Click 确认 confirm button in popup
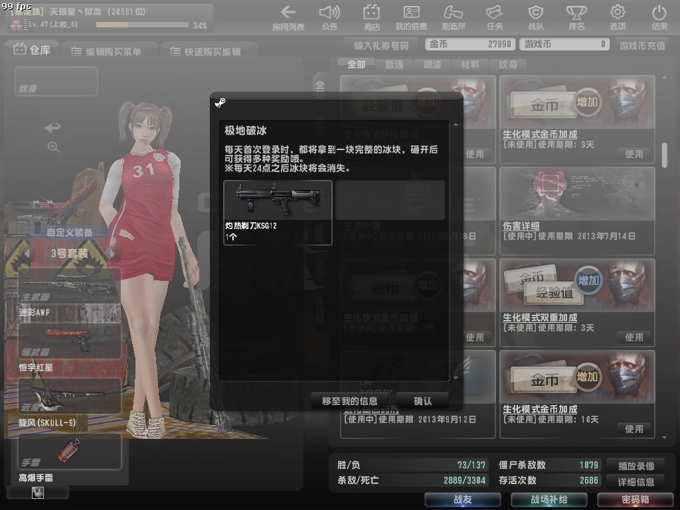 [422, 401]
